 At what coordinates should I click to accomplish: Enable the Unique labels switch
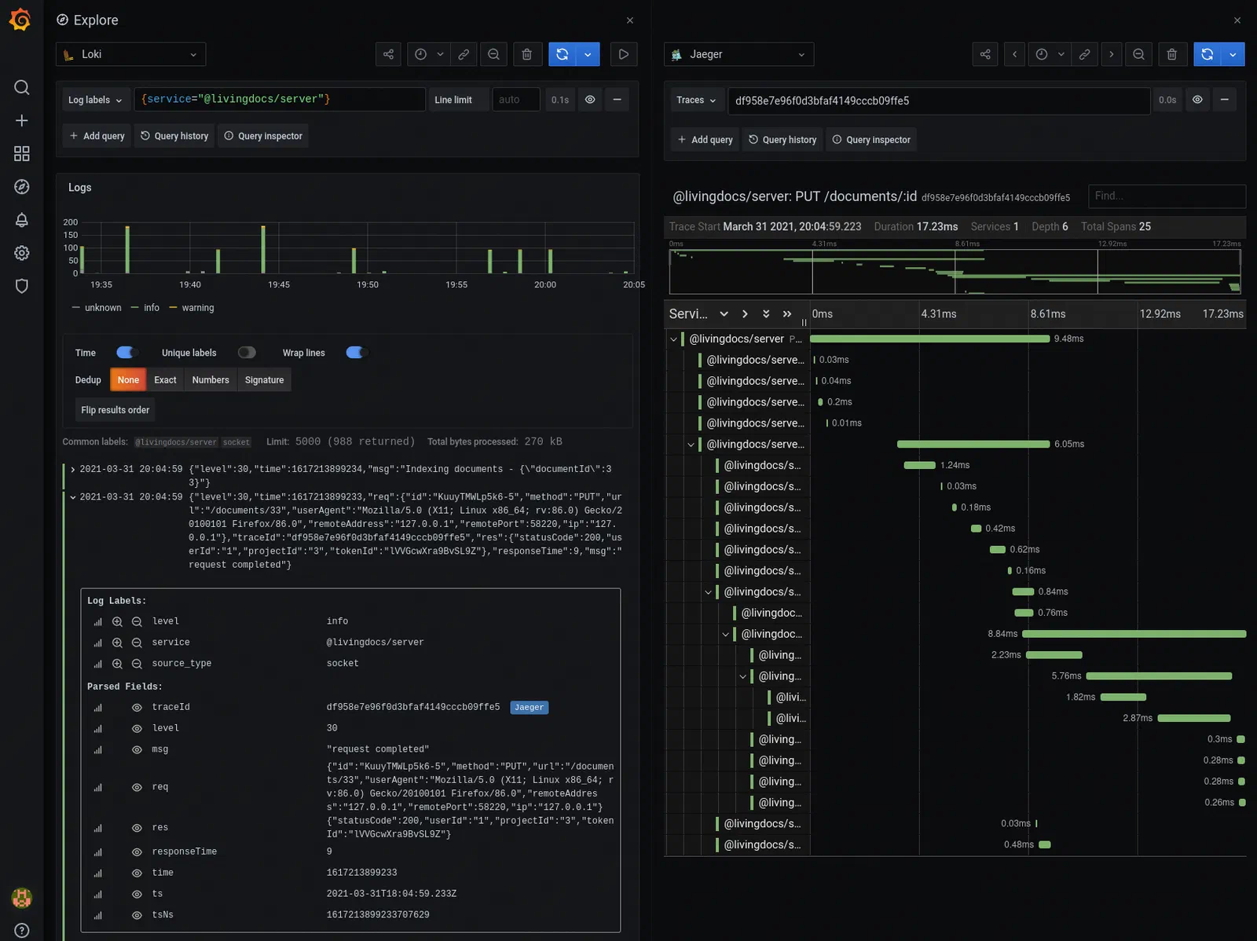pos(247,352)
